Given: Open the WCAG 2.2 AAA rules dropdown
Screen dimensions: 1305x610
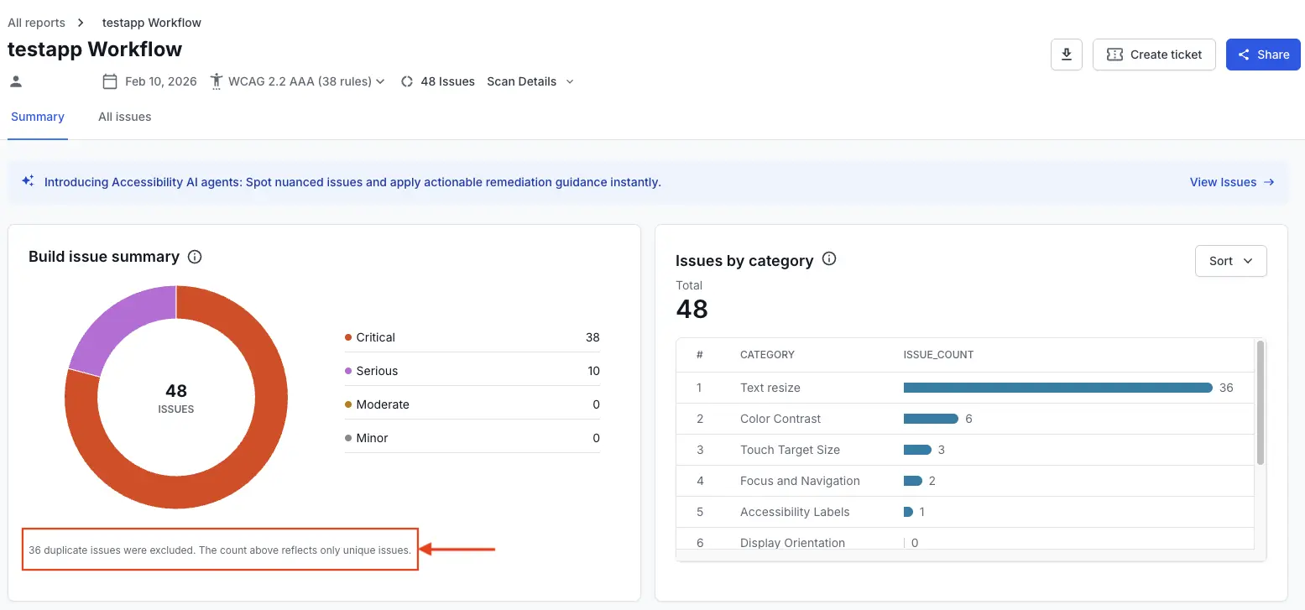Looking at the screenshot, I should click(x=379, y=81).
